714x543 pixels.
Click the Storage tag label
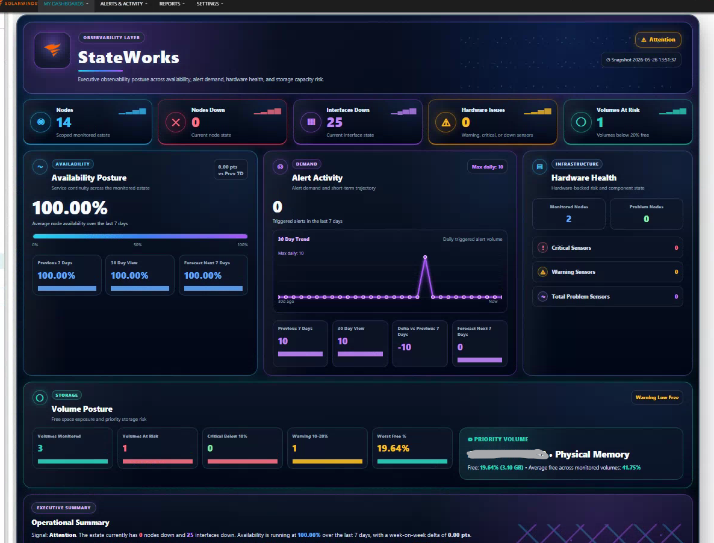(66, 395)
